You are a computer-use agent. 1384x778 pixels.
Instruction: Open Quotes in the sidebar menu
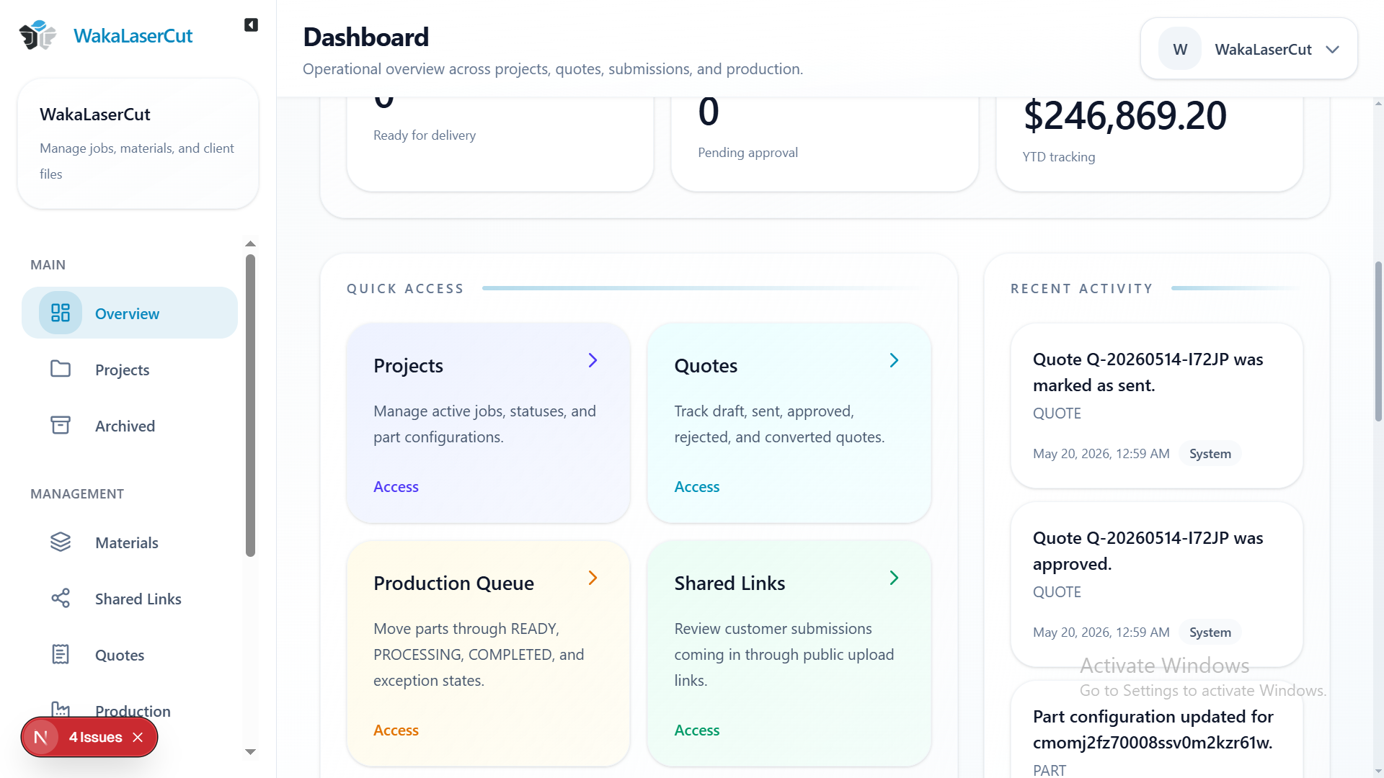(130, 655)
